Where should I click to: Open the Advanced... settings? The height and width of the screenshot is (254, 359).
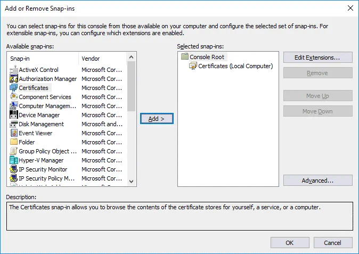[317, 181]
